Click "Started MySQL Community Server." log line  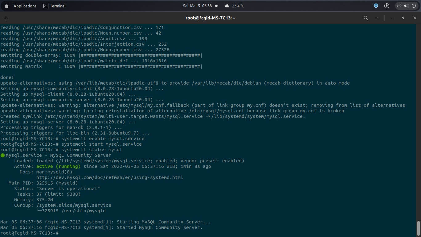pyautogui.click(x=101, y=227)
